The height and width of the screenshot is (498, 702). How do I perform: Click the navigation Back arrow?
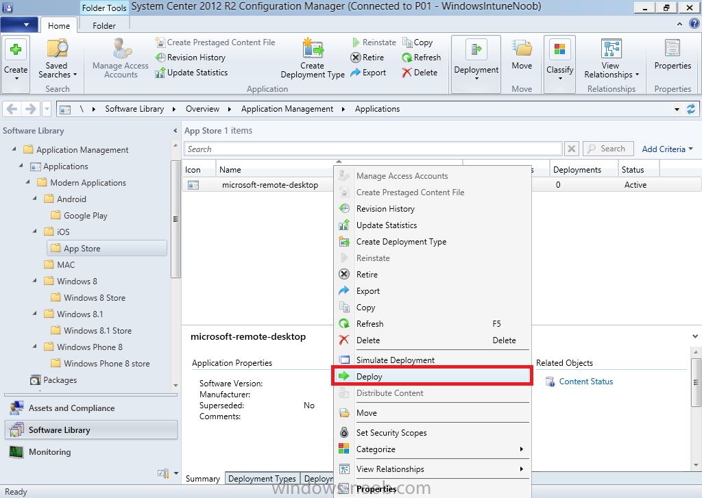12,109
